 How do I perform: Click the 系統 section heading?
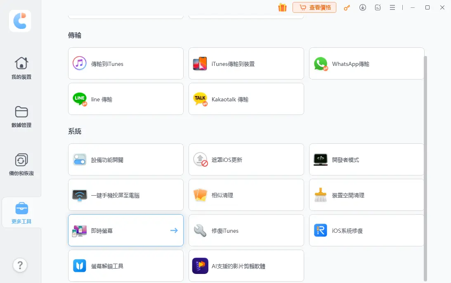click(75, 131)
